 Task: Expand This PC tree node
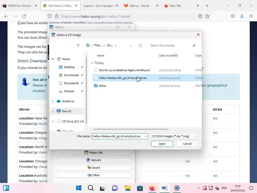53,111
